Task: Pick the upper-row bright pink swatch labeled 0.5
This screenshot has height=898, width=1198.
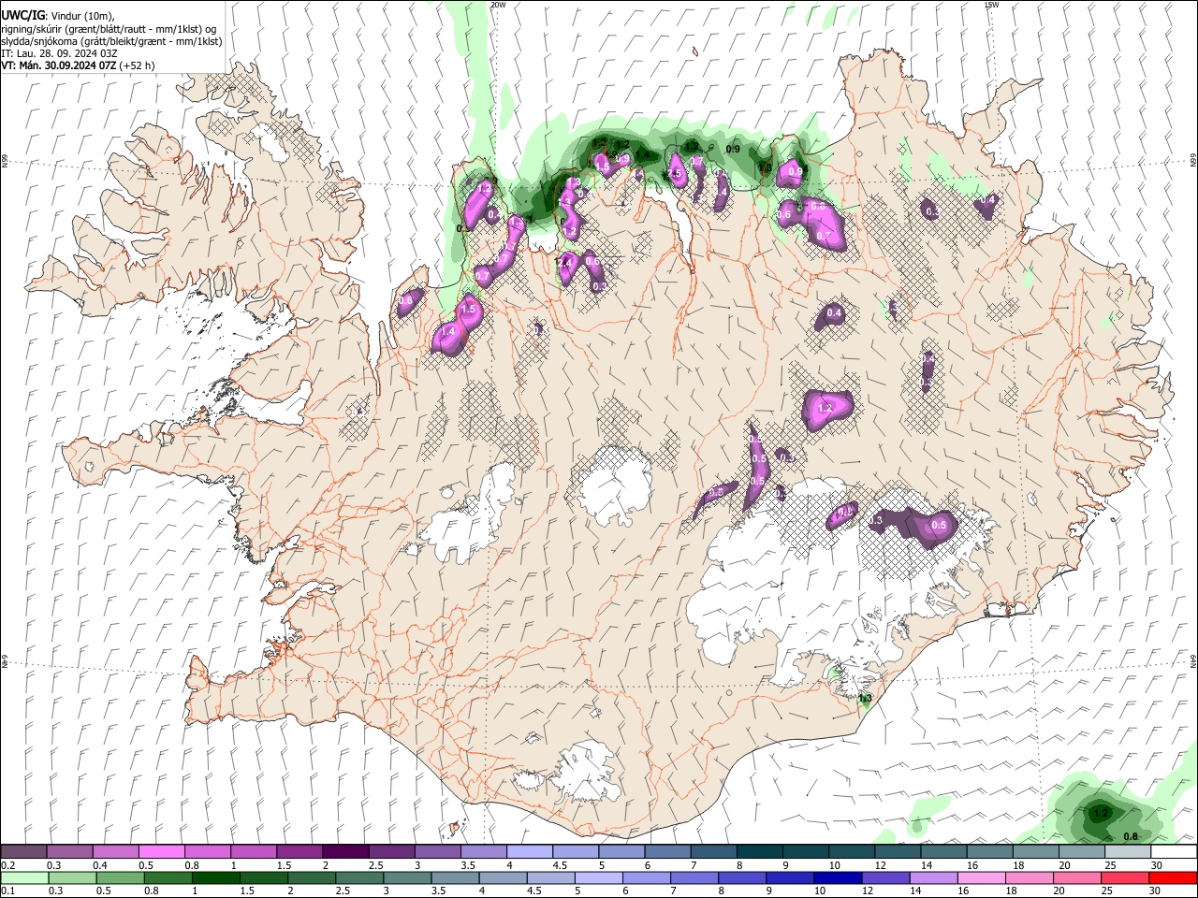Action: click(x=162, y=851)
